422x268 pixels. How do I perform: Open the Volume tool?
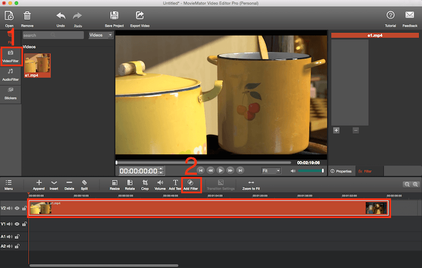160,185
